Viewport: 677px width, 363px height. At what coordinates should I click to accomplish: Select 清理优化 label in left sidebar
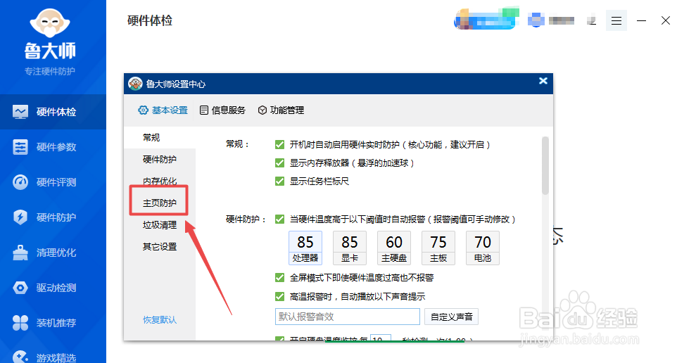(x=56, y=253)
